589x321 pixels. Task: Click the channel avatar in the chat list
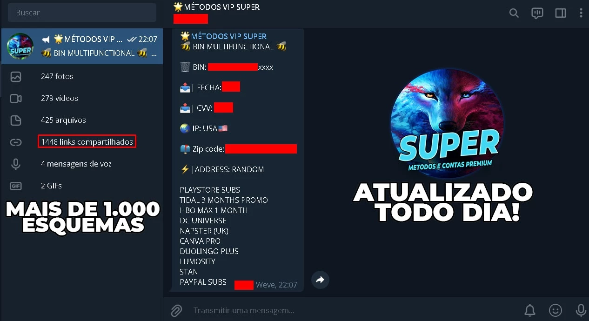click(20, 47)
